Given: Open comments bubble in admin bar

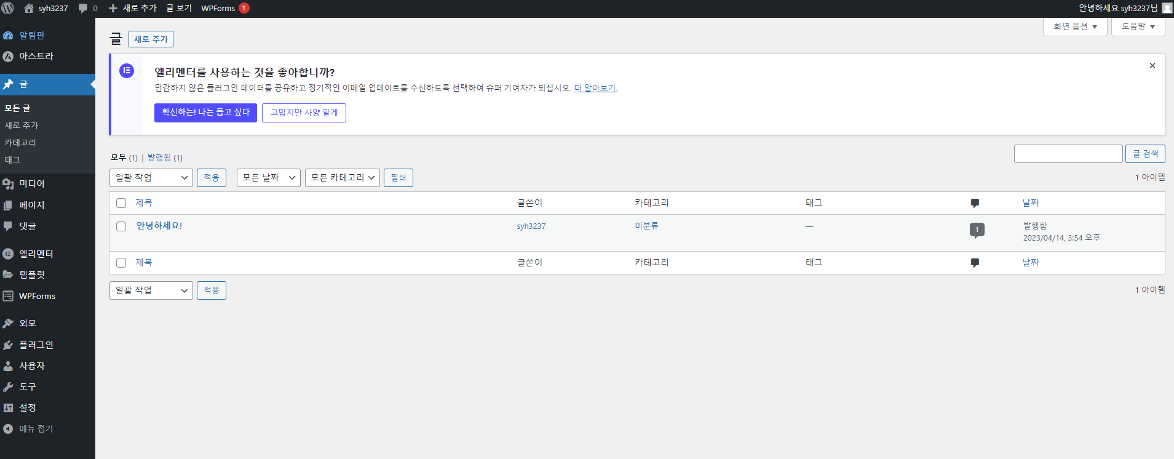Looking at the screenshot, I should (x=83, y=8).
